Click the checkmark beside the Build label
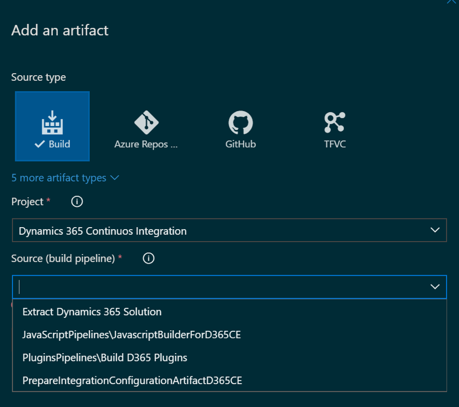The height and width of the screenshot is (407, 459). [x=39, y=144]
